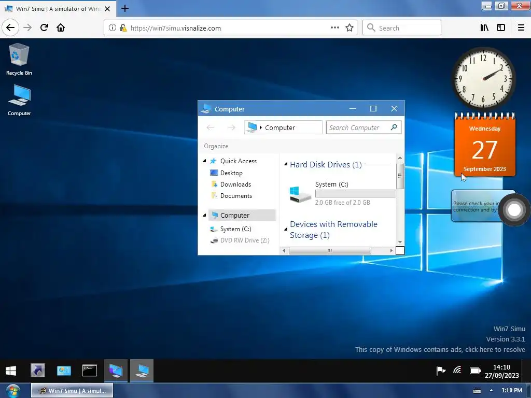
Task: Click the host Windows 7 Start orb
Action: coord(12,391)
